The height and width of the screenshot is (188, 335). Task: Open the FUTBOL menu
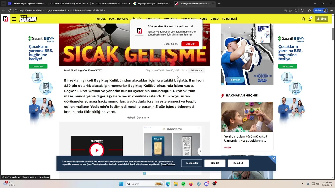coord(100,19)
